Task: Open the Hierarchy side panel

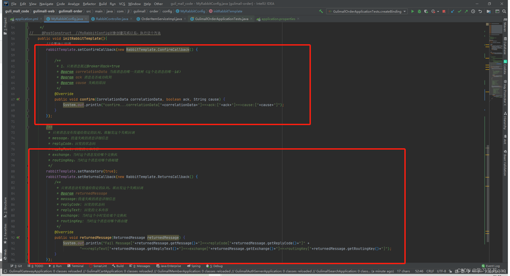Action: (x=505, y=120)
